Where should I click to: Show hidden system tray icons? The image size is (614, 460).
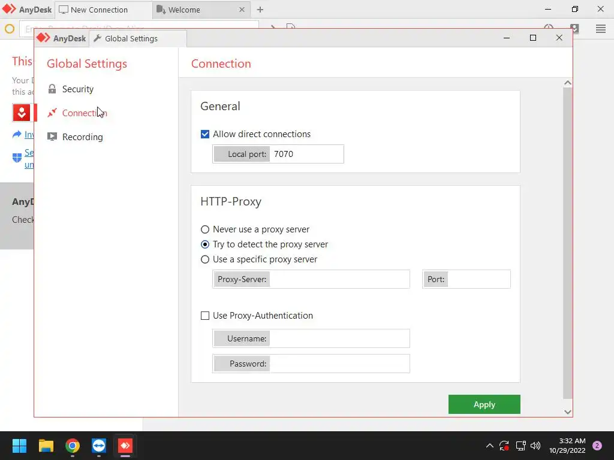[489, 446]
